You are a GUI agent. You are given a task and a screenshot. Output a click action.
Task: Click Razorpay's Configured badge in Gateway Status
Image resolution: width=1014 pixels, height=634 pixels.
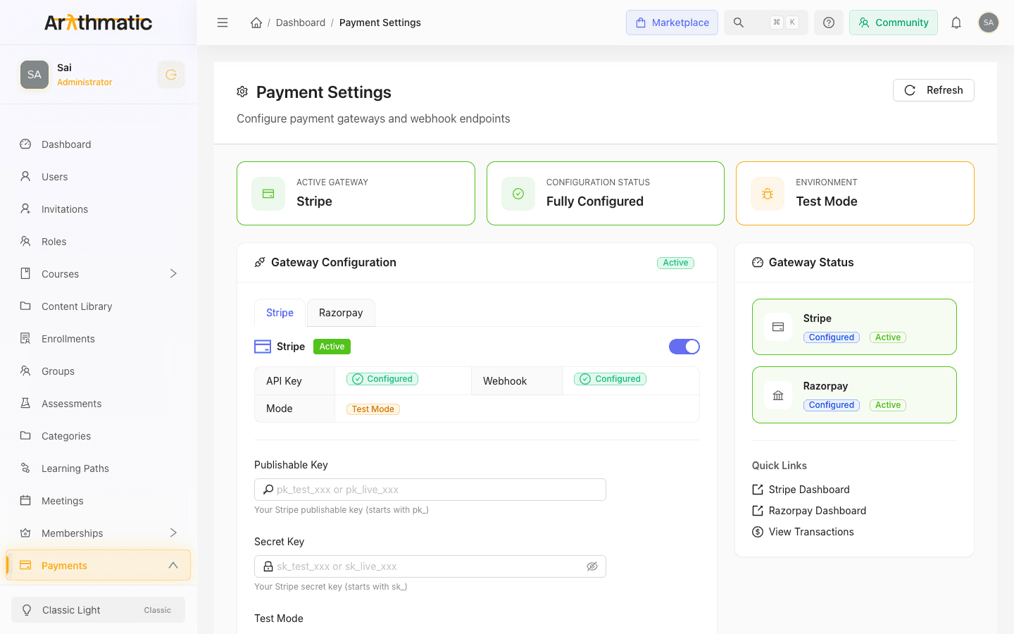point(832,405)
